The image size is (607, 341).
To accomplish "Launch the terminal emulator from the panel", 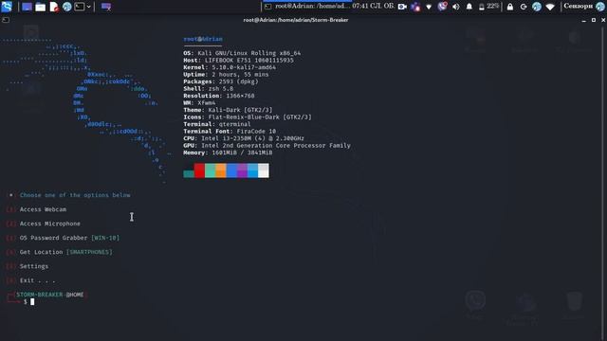I will [x=80, y=7].
